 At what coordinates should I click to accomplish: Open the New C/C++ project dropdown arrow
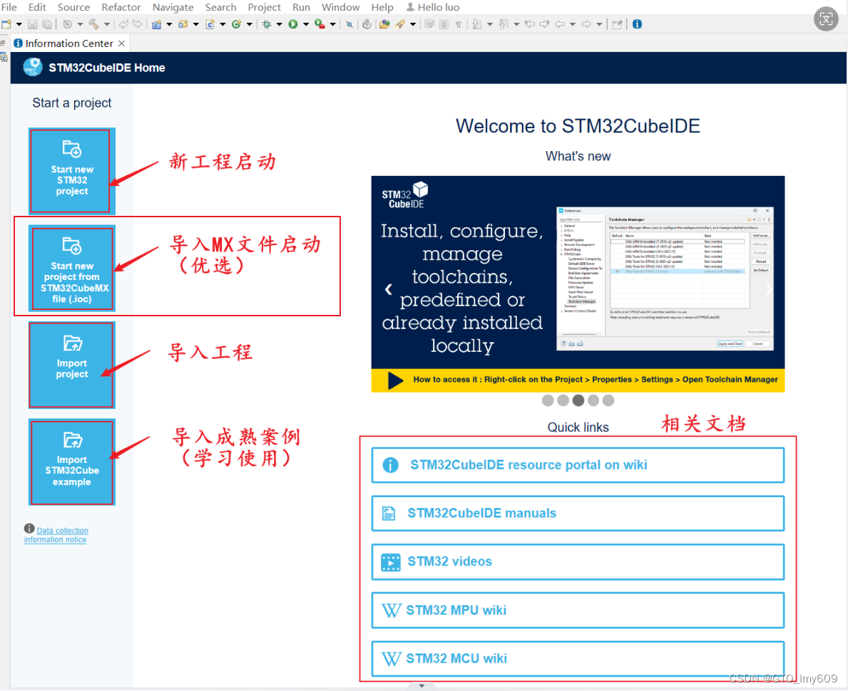[x=169, y=24]
